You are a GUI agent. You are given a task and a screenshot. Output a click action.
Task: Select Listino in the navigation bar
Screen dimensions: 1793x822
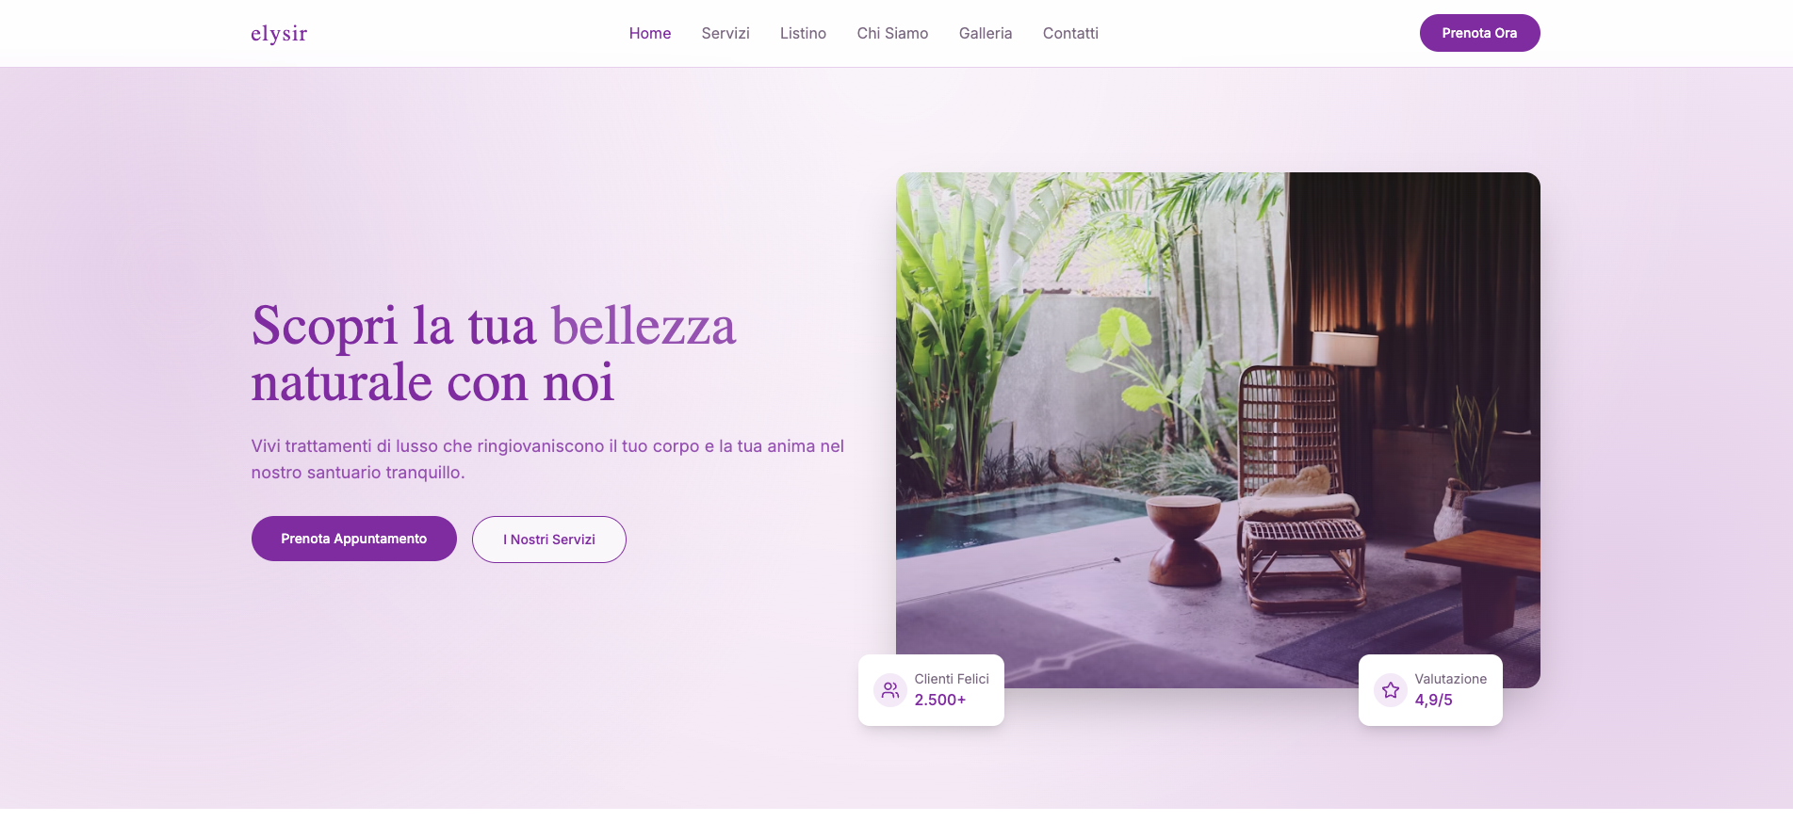pyautogui.click(x=803, y=33)
